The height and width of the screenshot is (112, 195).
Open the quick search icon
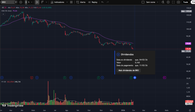tap(163, 2)
